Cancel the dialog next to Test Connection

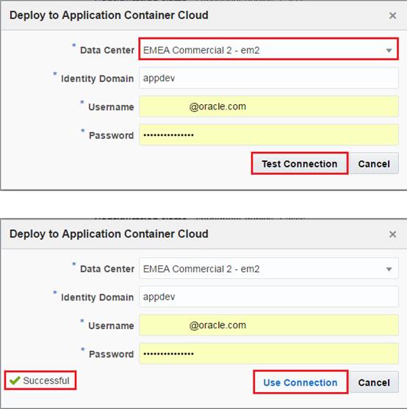click(374, 164)
